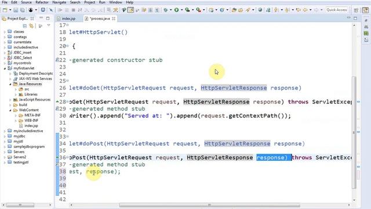Click the Save toolbar icon

tap(16, 10)
